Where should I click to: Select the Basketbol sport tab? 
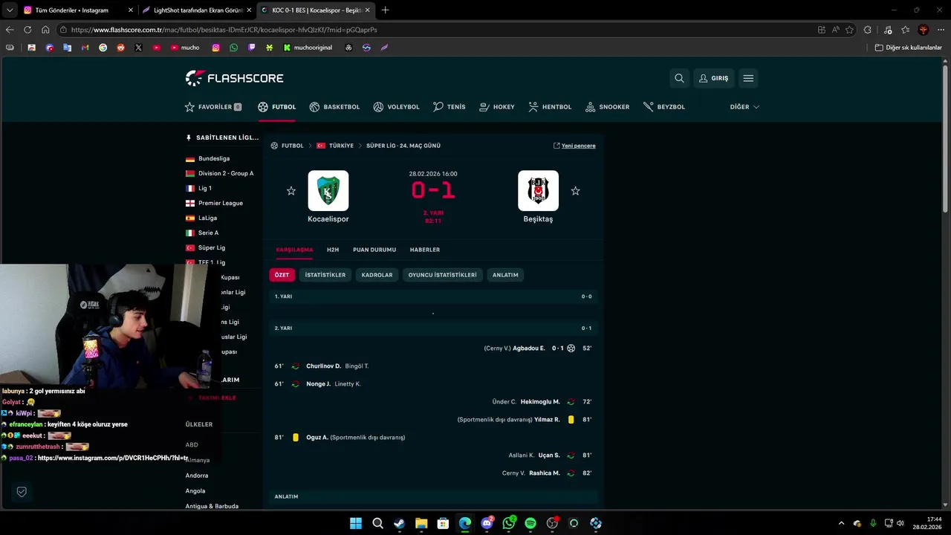[x=334, y=107]
